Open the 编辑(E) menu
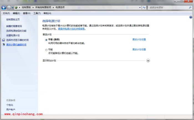The image size is (194, 120). (x=16, y=13)
